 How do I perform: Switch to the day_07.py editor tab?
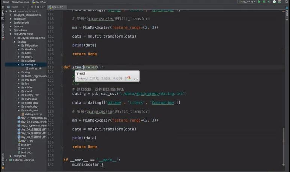coord(57,7)
